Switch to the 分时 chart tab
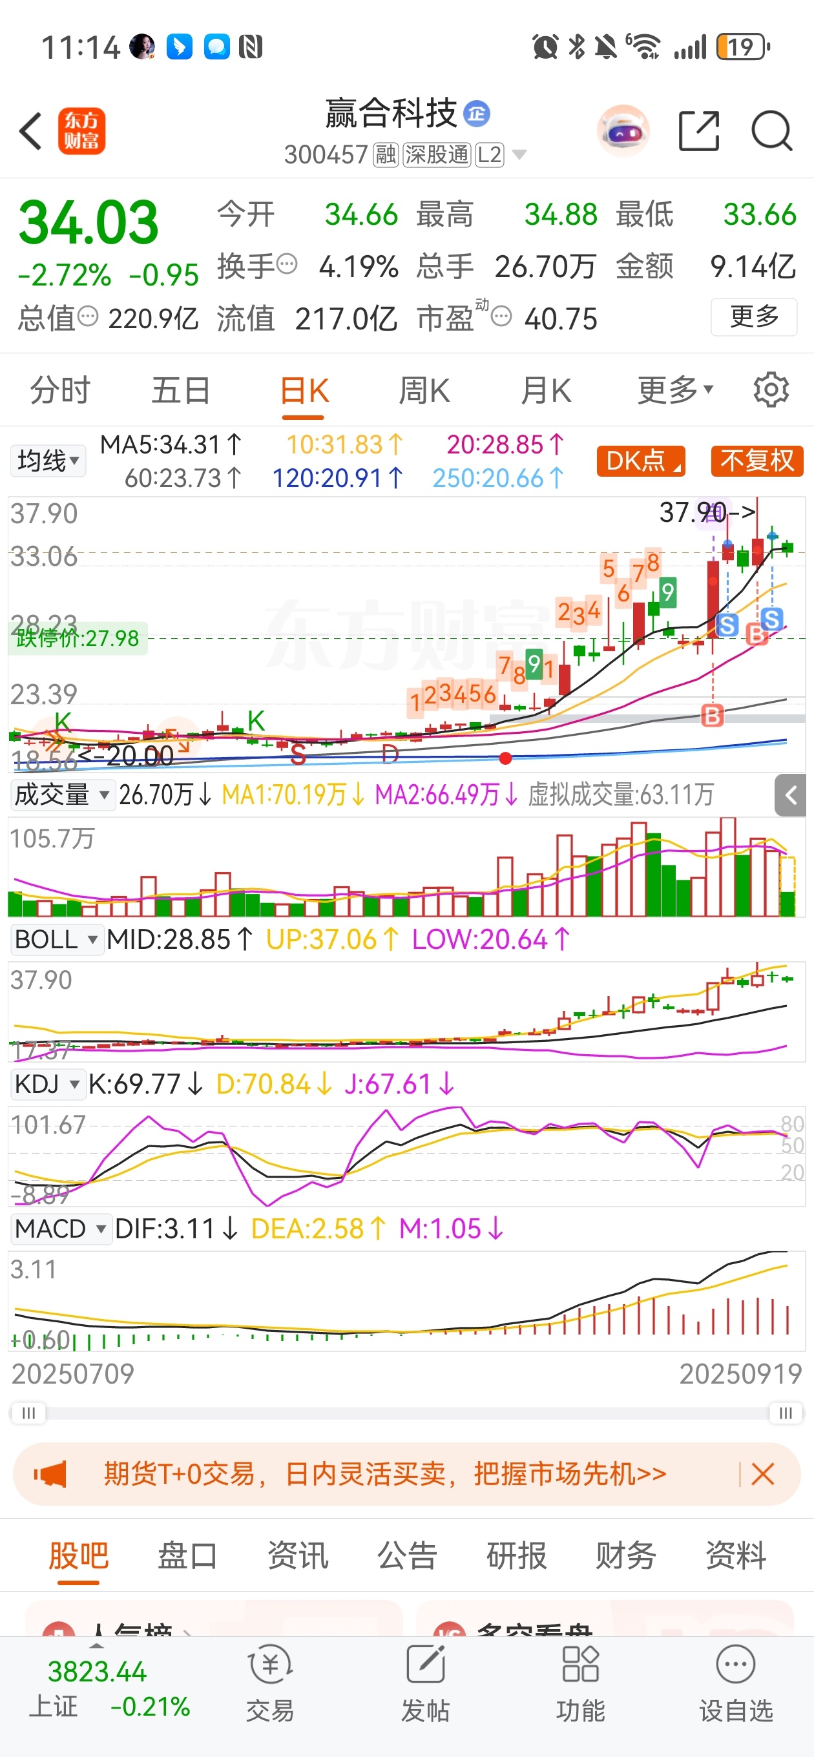This screenshot has width=814, height=1757. coord(60,391)
